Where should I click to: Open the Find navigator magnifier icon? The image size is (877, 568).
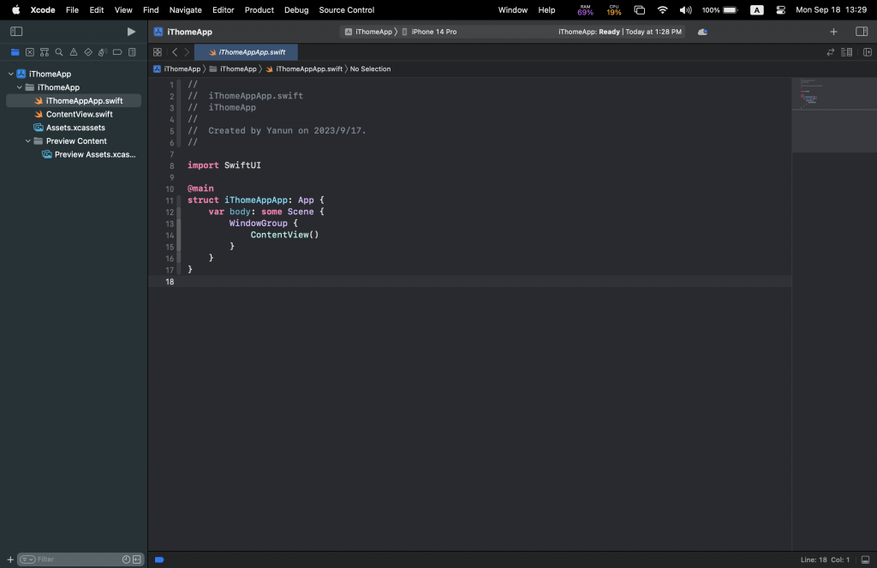(59, 52)
